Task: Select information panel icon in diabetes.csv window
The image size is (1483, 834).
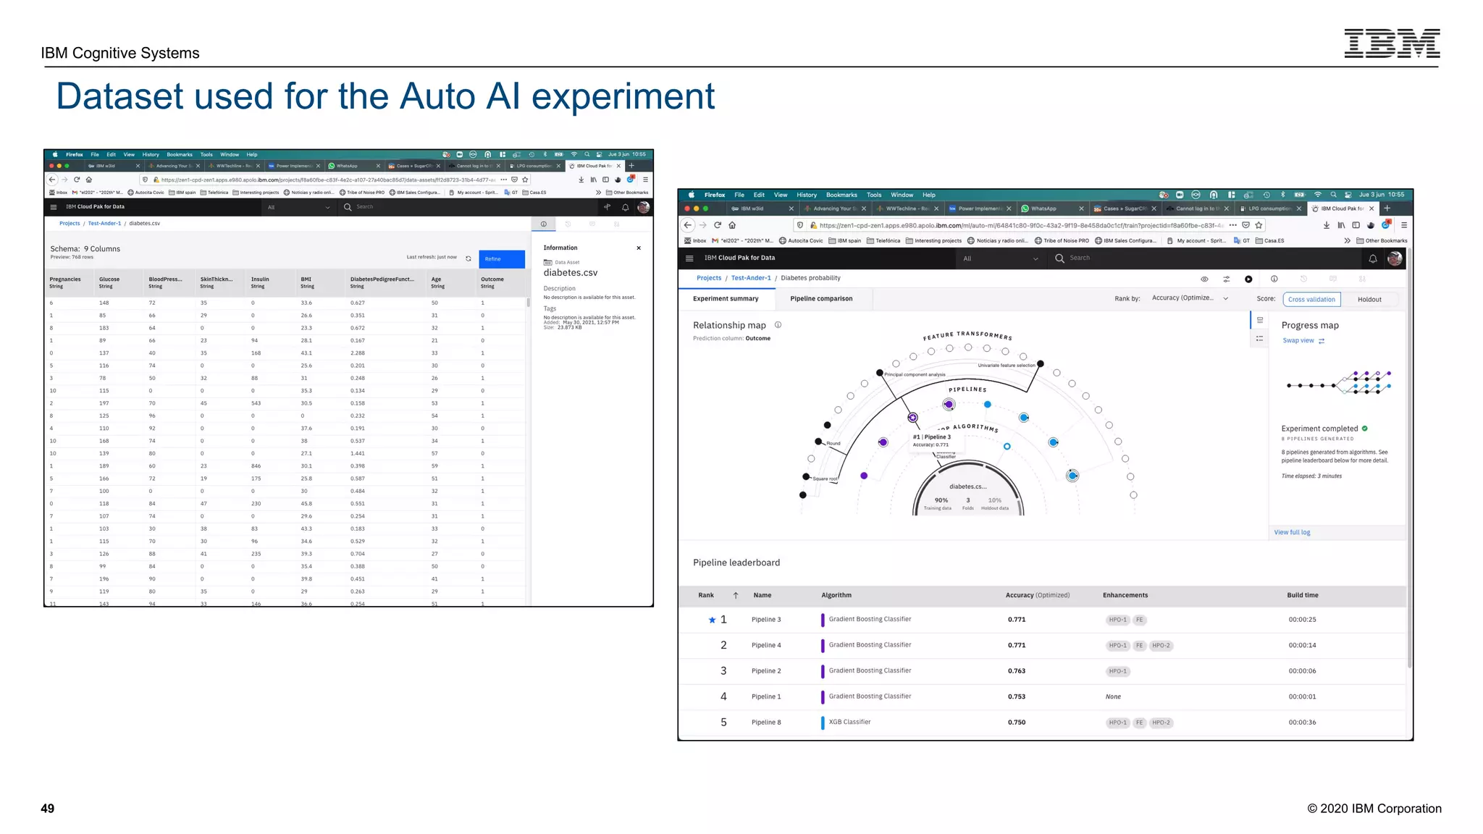Action: [544, 224]
